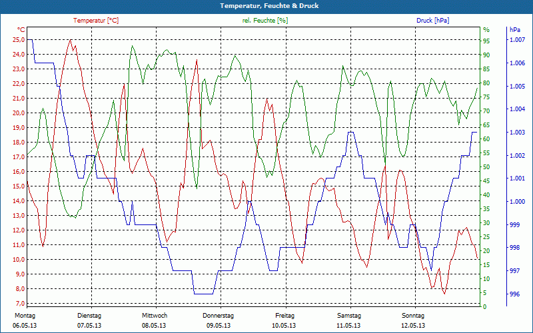The width and height of the screenshot is (533, 333).
Task: Click the date '12.05.13'
Action: 413,326
